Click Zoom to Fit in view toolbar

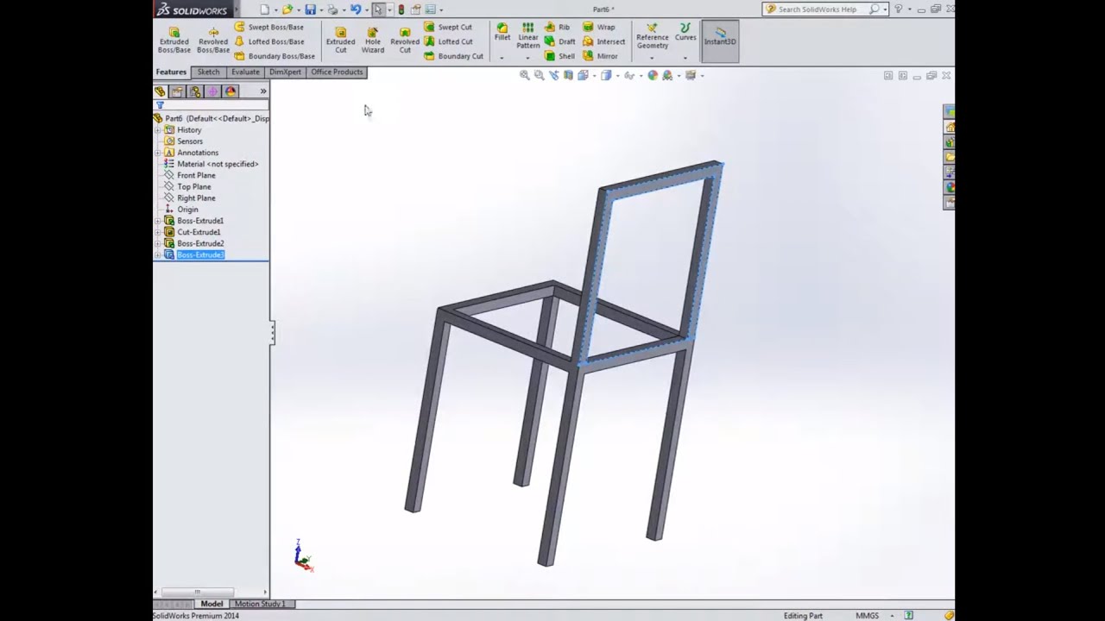point(524,75)
